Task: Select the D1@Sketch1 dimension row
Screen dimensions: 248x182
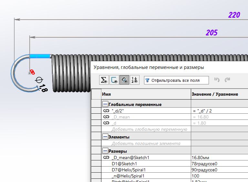Action: pos(122,164)
